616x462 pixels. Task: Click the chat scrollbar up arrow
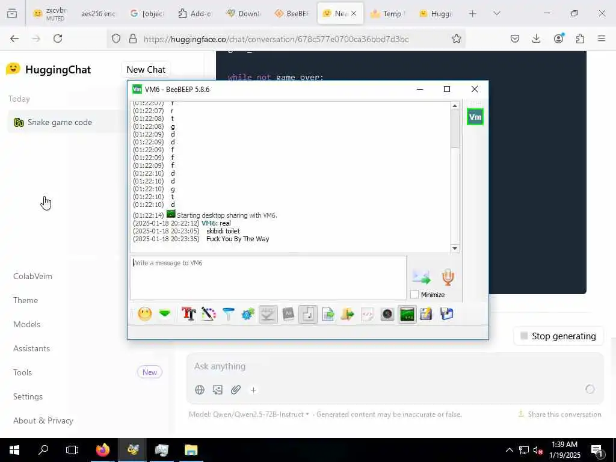click(x=455, y=106)
